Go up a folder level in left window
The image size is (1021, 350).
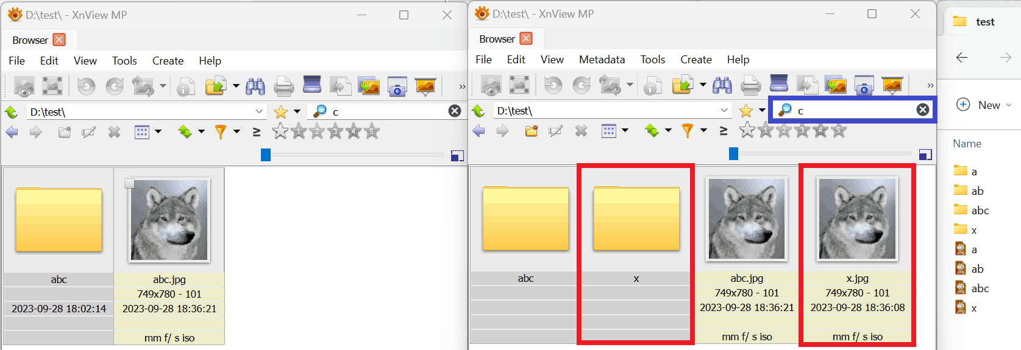pos(12,112)
